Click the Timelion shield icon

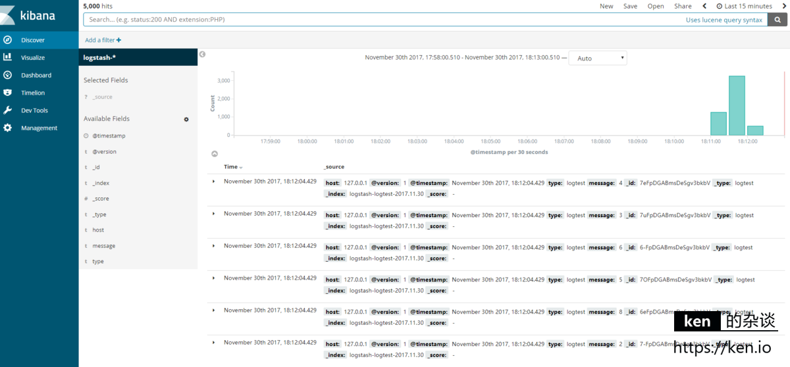[8, 93]
